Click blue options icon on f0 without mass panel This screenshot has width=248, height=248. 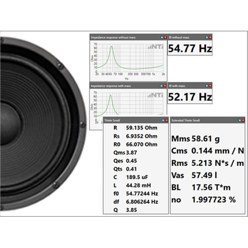[207, 38]
